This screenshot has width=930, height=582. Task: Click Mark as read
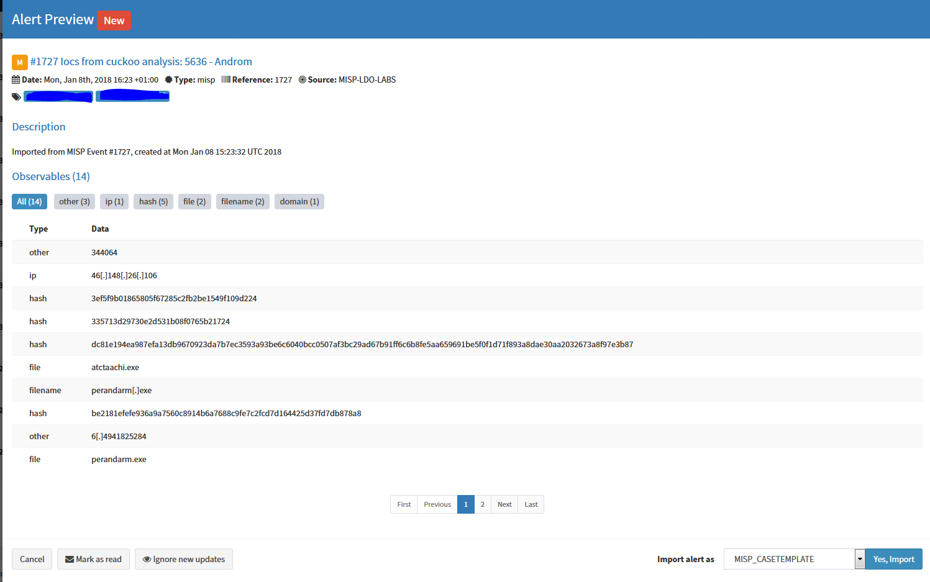(x=93, y=559)
